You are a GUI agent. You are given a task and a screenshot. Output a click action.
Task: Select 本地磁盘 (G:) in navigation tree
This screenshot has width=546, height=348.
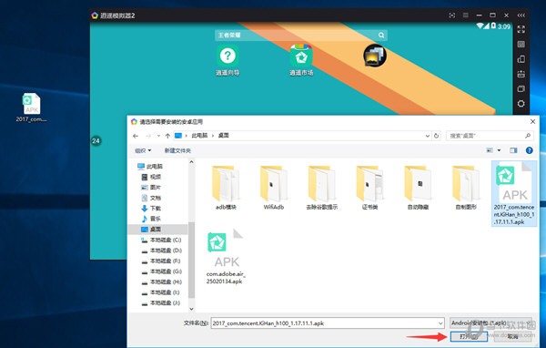tap(161, 271)
